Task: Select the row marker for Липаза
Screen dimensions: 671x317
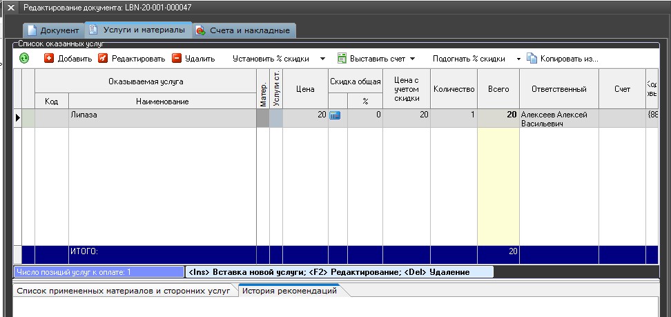Action: tap(18, 118)
